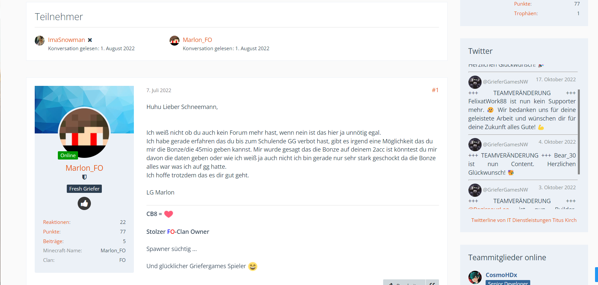Click the thumbs-up trophy icon
The image size is (598, 285).
coord(84,203)
